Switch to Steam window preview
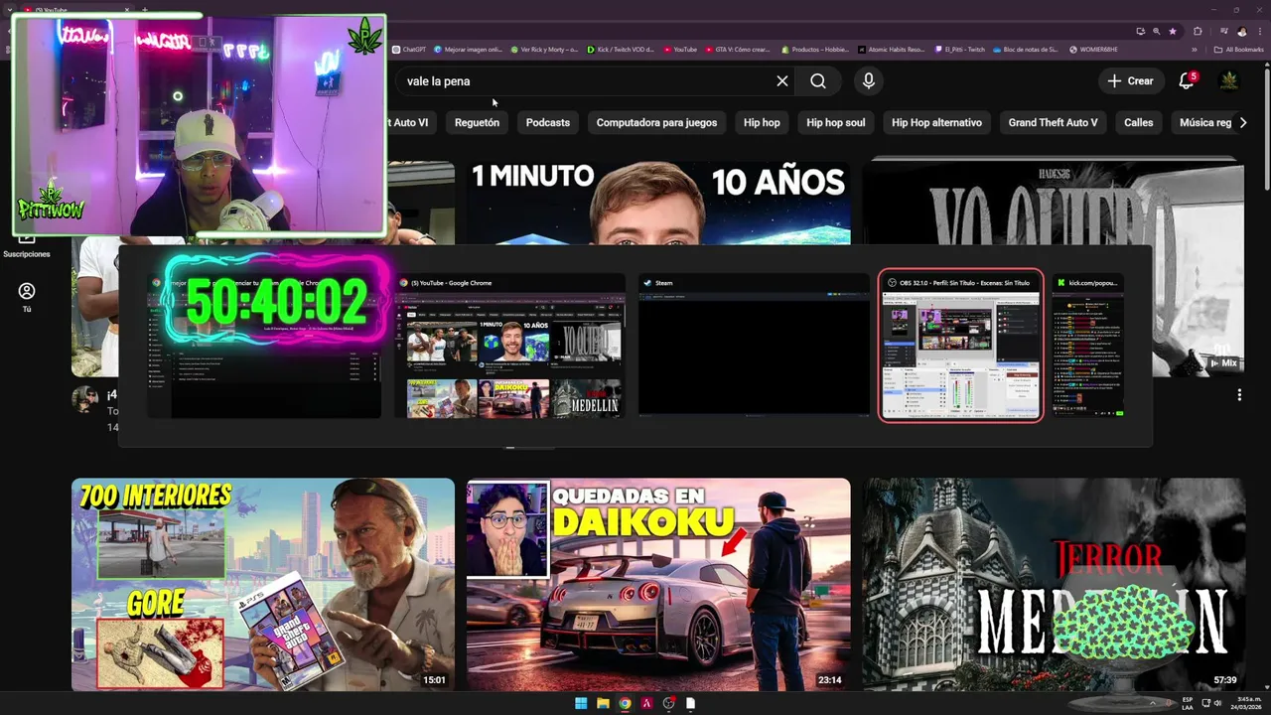Image resolution: width=1271 pixels, height=715 pixels. (x=754, y=346)
